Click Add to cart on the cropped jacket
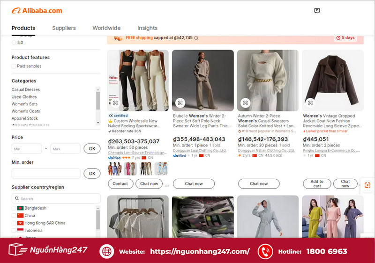 click(x=317, y=184)
